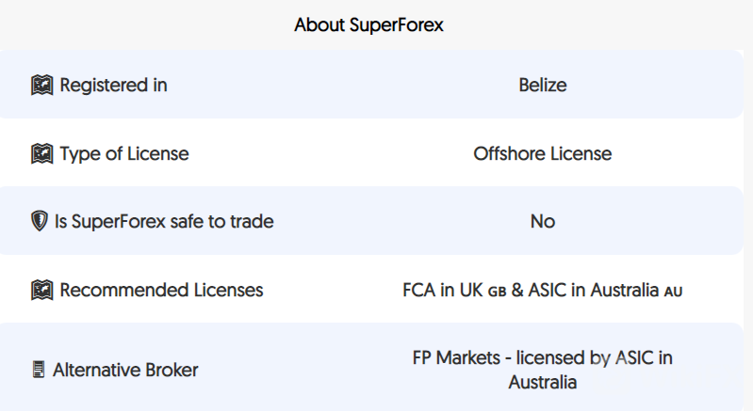The height and width of the screenshot is (411, 753).
Task: Click the shield icon beside safe to trade
Action: [39, 222]
